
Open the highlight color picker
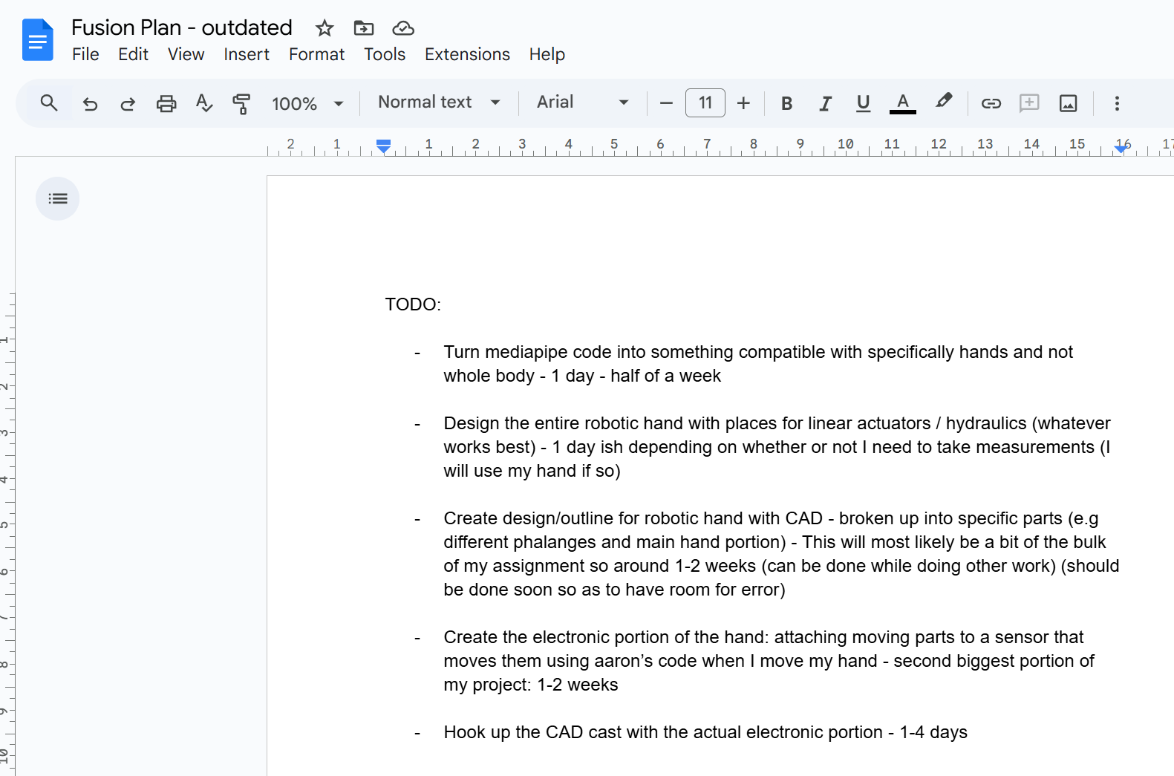pyautogui.click(x=944, y=102)
